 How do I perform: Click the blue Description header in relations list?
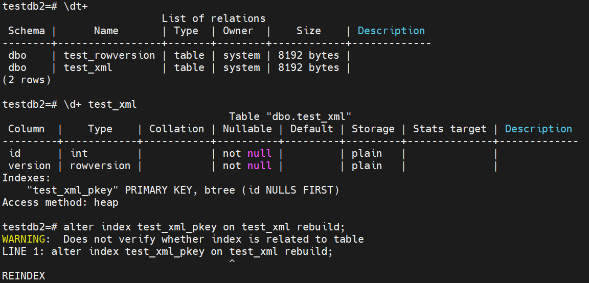(x=391, y=31)
